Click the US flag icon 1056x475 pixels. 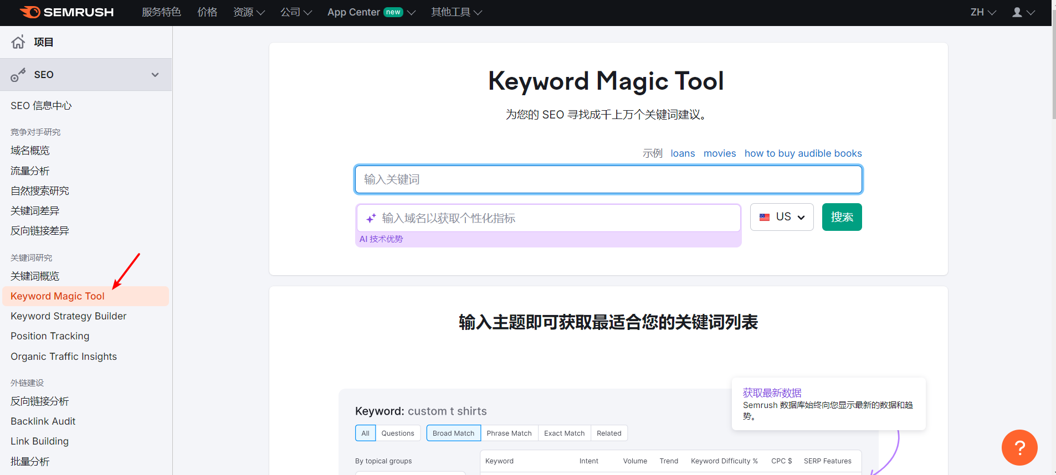tap(765, 217)
